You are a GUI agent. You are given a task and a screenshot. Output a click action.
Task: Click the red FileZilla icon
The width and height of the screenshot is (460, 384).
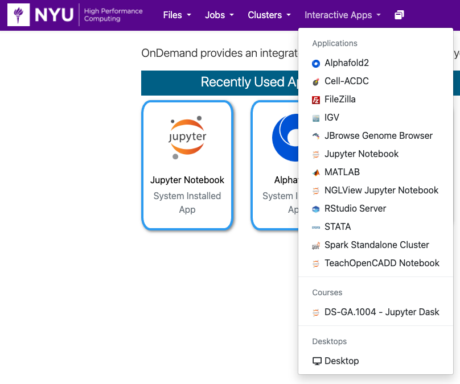(x=316, y=100)
